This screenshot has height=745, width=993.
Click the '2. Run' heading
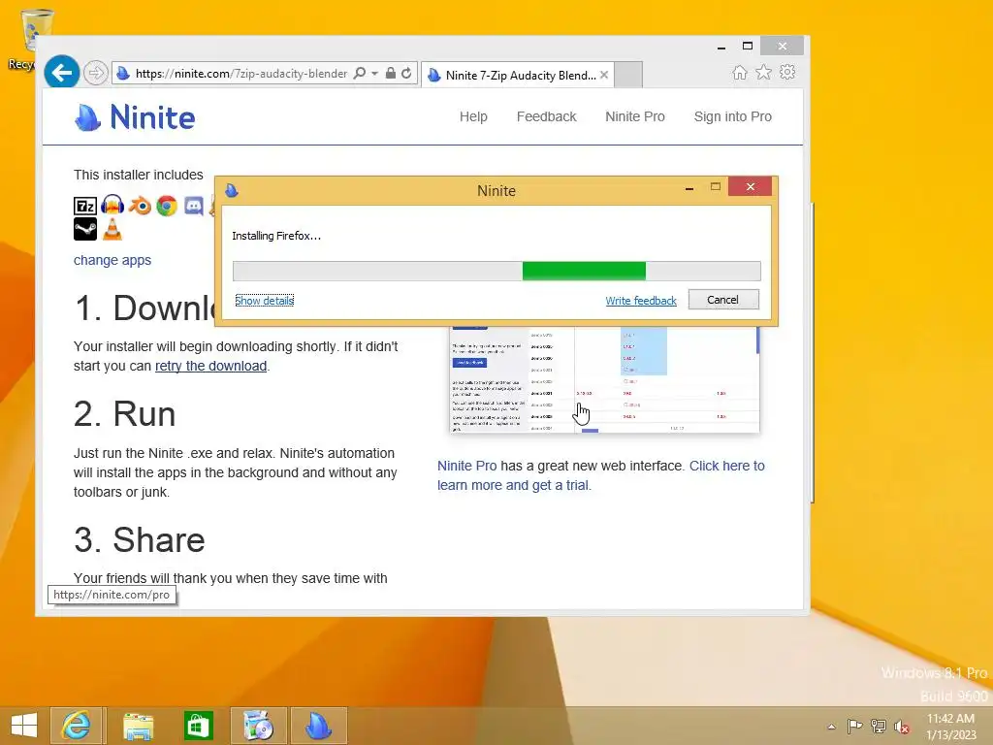tap(125, 414)
